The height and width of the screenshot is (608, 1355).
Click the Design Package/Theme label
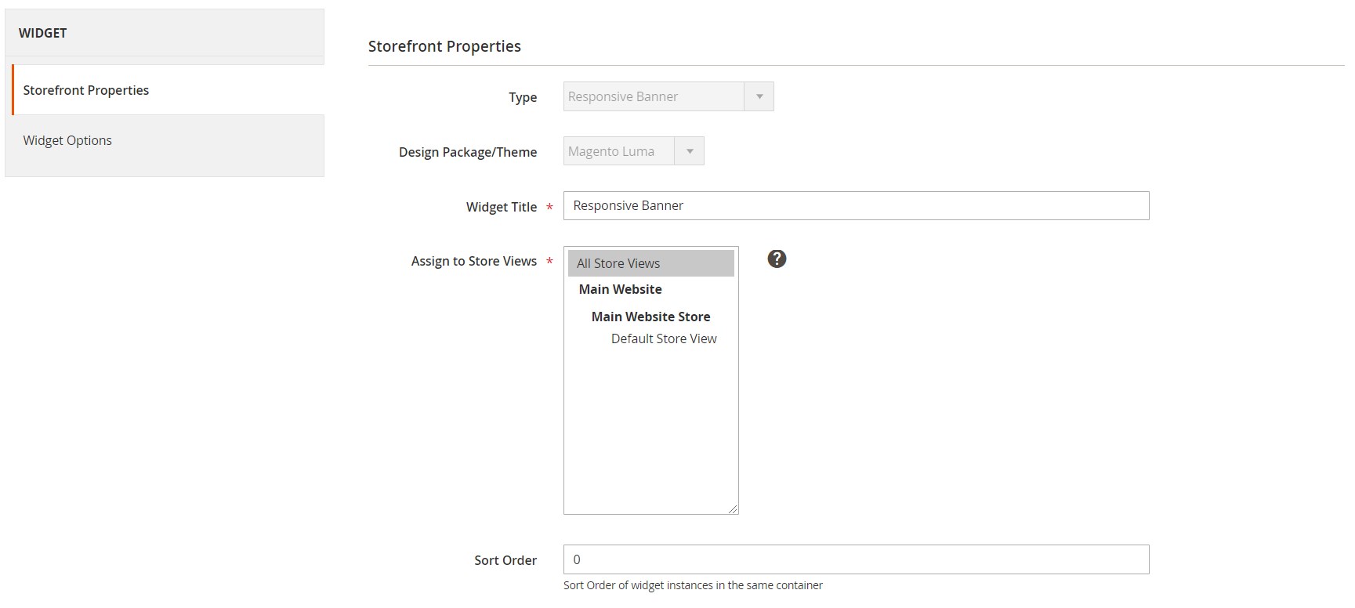(x=468, y=152)
